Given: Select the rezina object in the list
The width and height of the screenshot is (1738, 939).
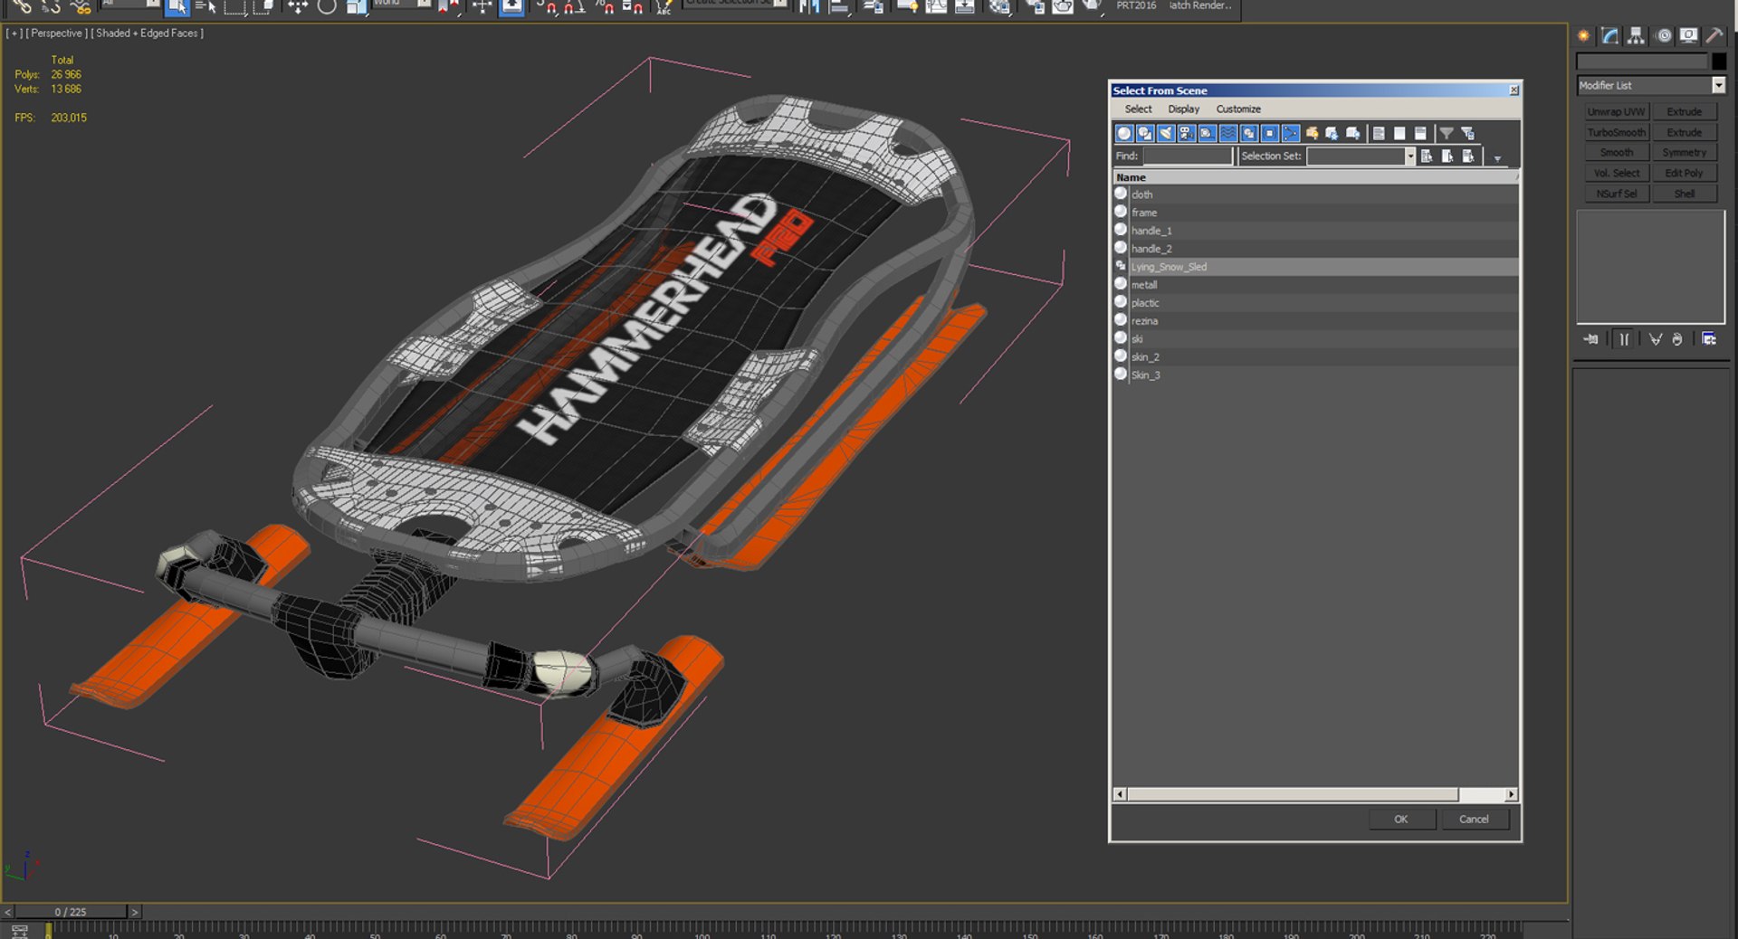Looking at the screenshot, I should click(x=1315, y=321).
